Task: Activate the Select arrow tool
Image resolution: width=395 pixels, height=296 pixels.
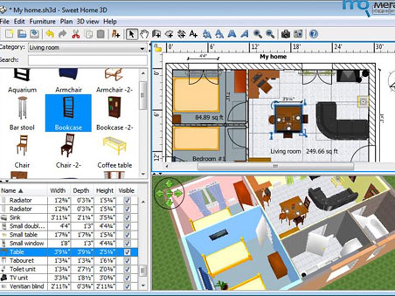Action: coord(132,34)
